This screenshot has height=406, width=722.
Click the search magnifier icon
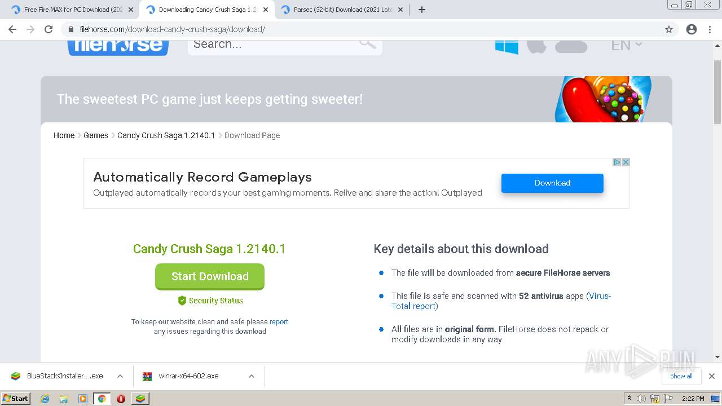[x=367, y=43]
